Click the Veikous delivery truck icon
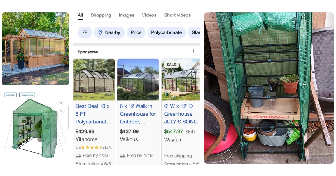 [x=122, y=156]
